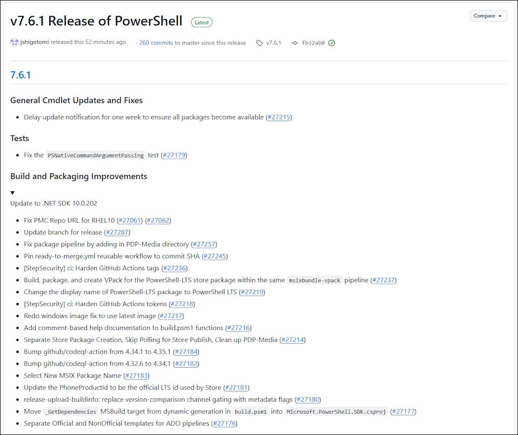The image size is (518, 435).
Task: Collapse the Update to .NET SDK details triangle
Action: tap(12, 193)
